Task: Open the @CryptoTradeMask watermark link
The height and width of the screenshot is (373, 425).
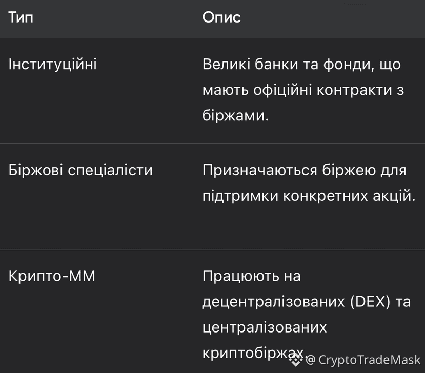Action: click(363, 360)
